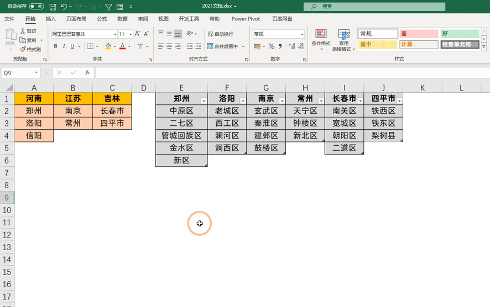The image size is (490, 307).
Task: Toggle italic formatting
Action: pos(64,46)
